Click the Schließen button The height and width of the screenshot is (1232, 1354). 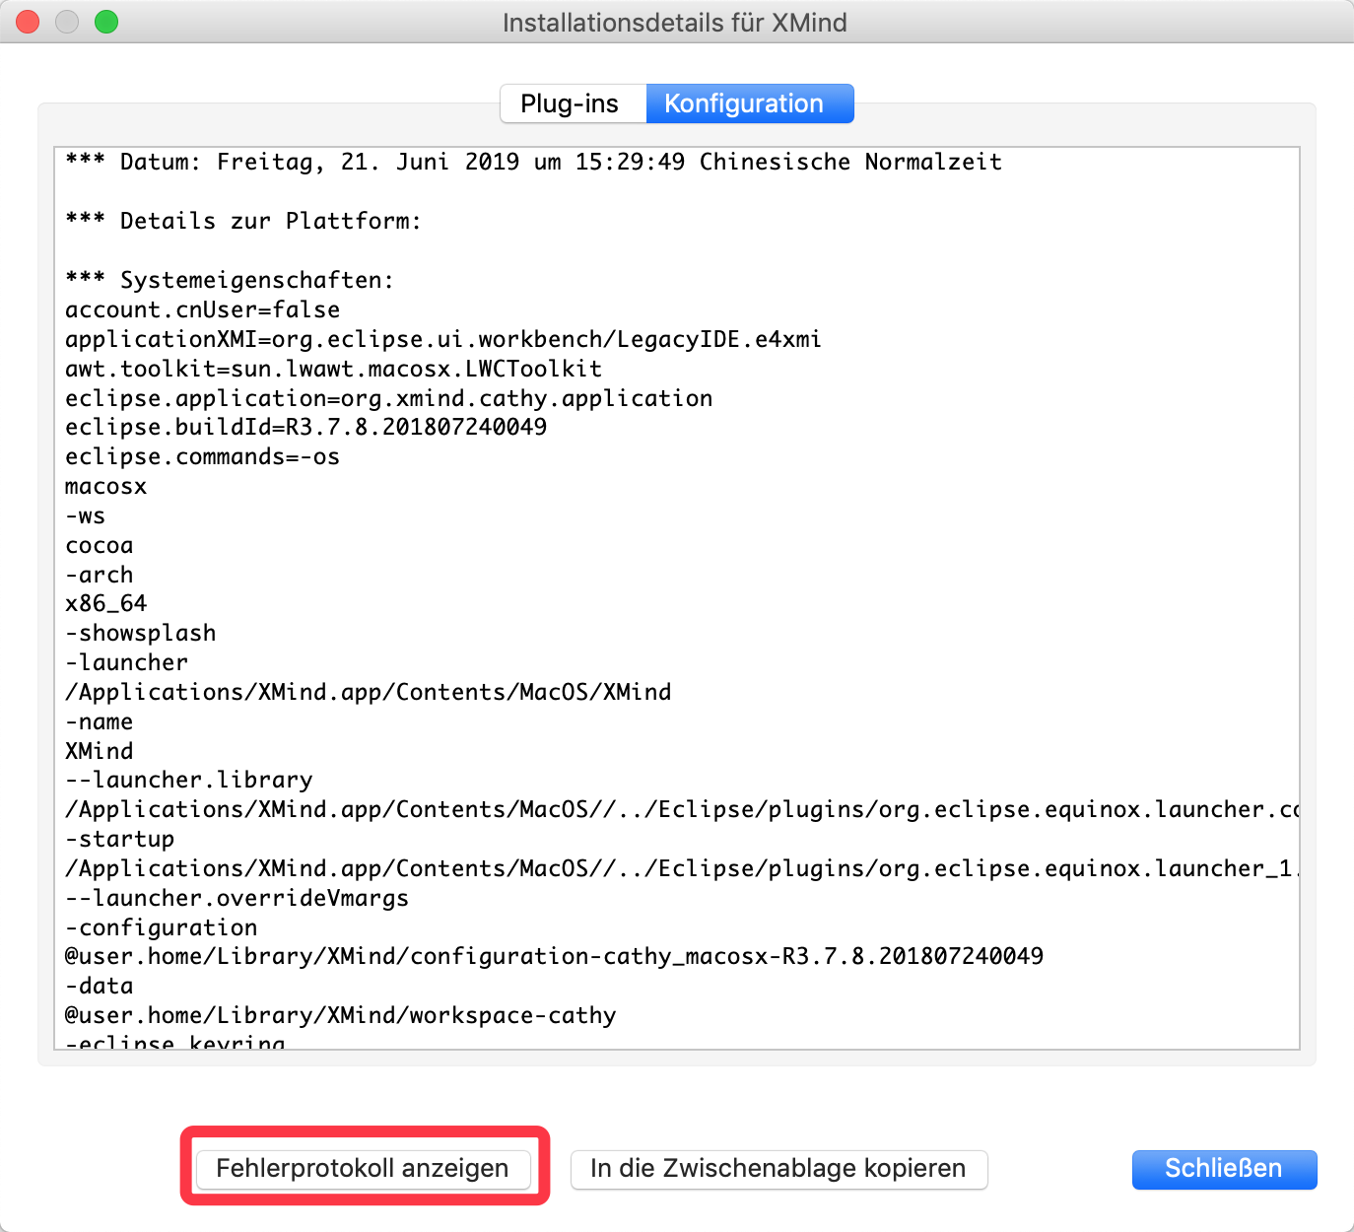click(x=1224, y=1169)
